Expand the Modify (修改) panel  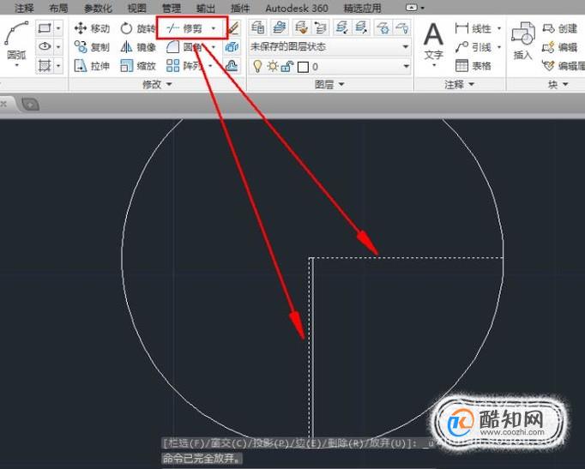coord(157,85)
